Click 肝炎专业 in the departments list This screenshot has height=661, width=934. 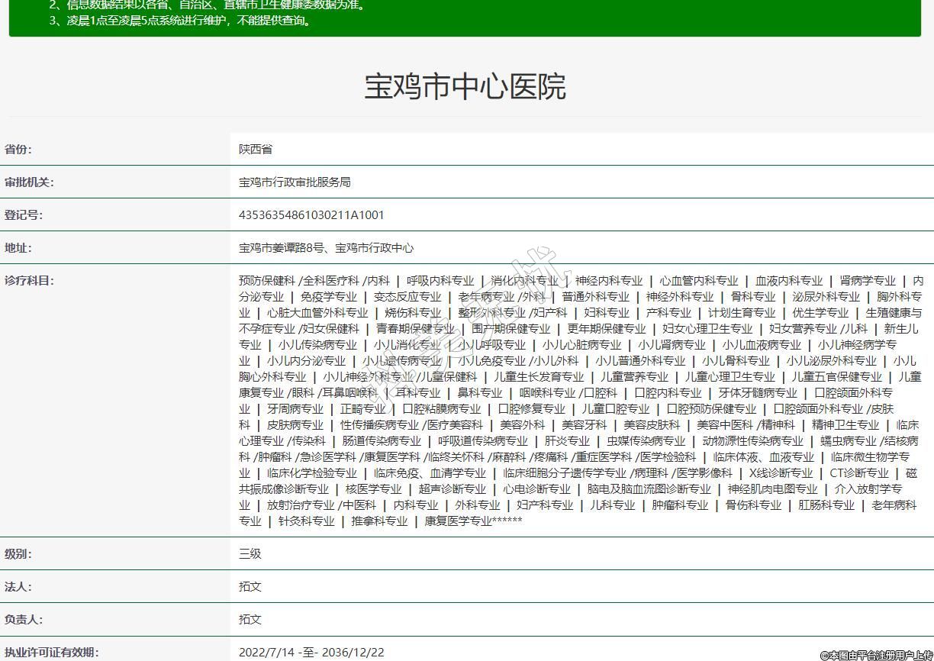pos(567,441)
